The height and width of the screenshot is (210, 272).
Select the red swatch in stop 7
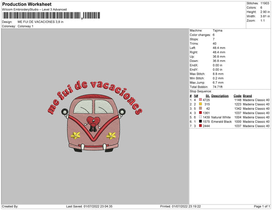(200, 126)
